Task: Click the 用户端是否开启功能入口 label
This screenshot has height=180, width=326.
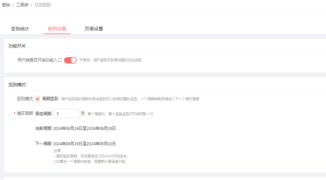Action: click(39, 60)
